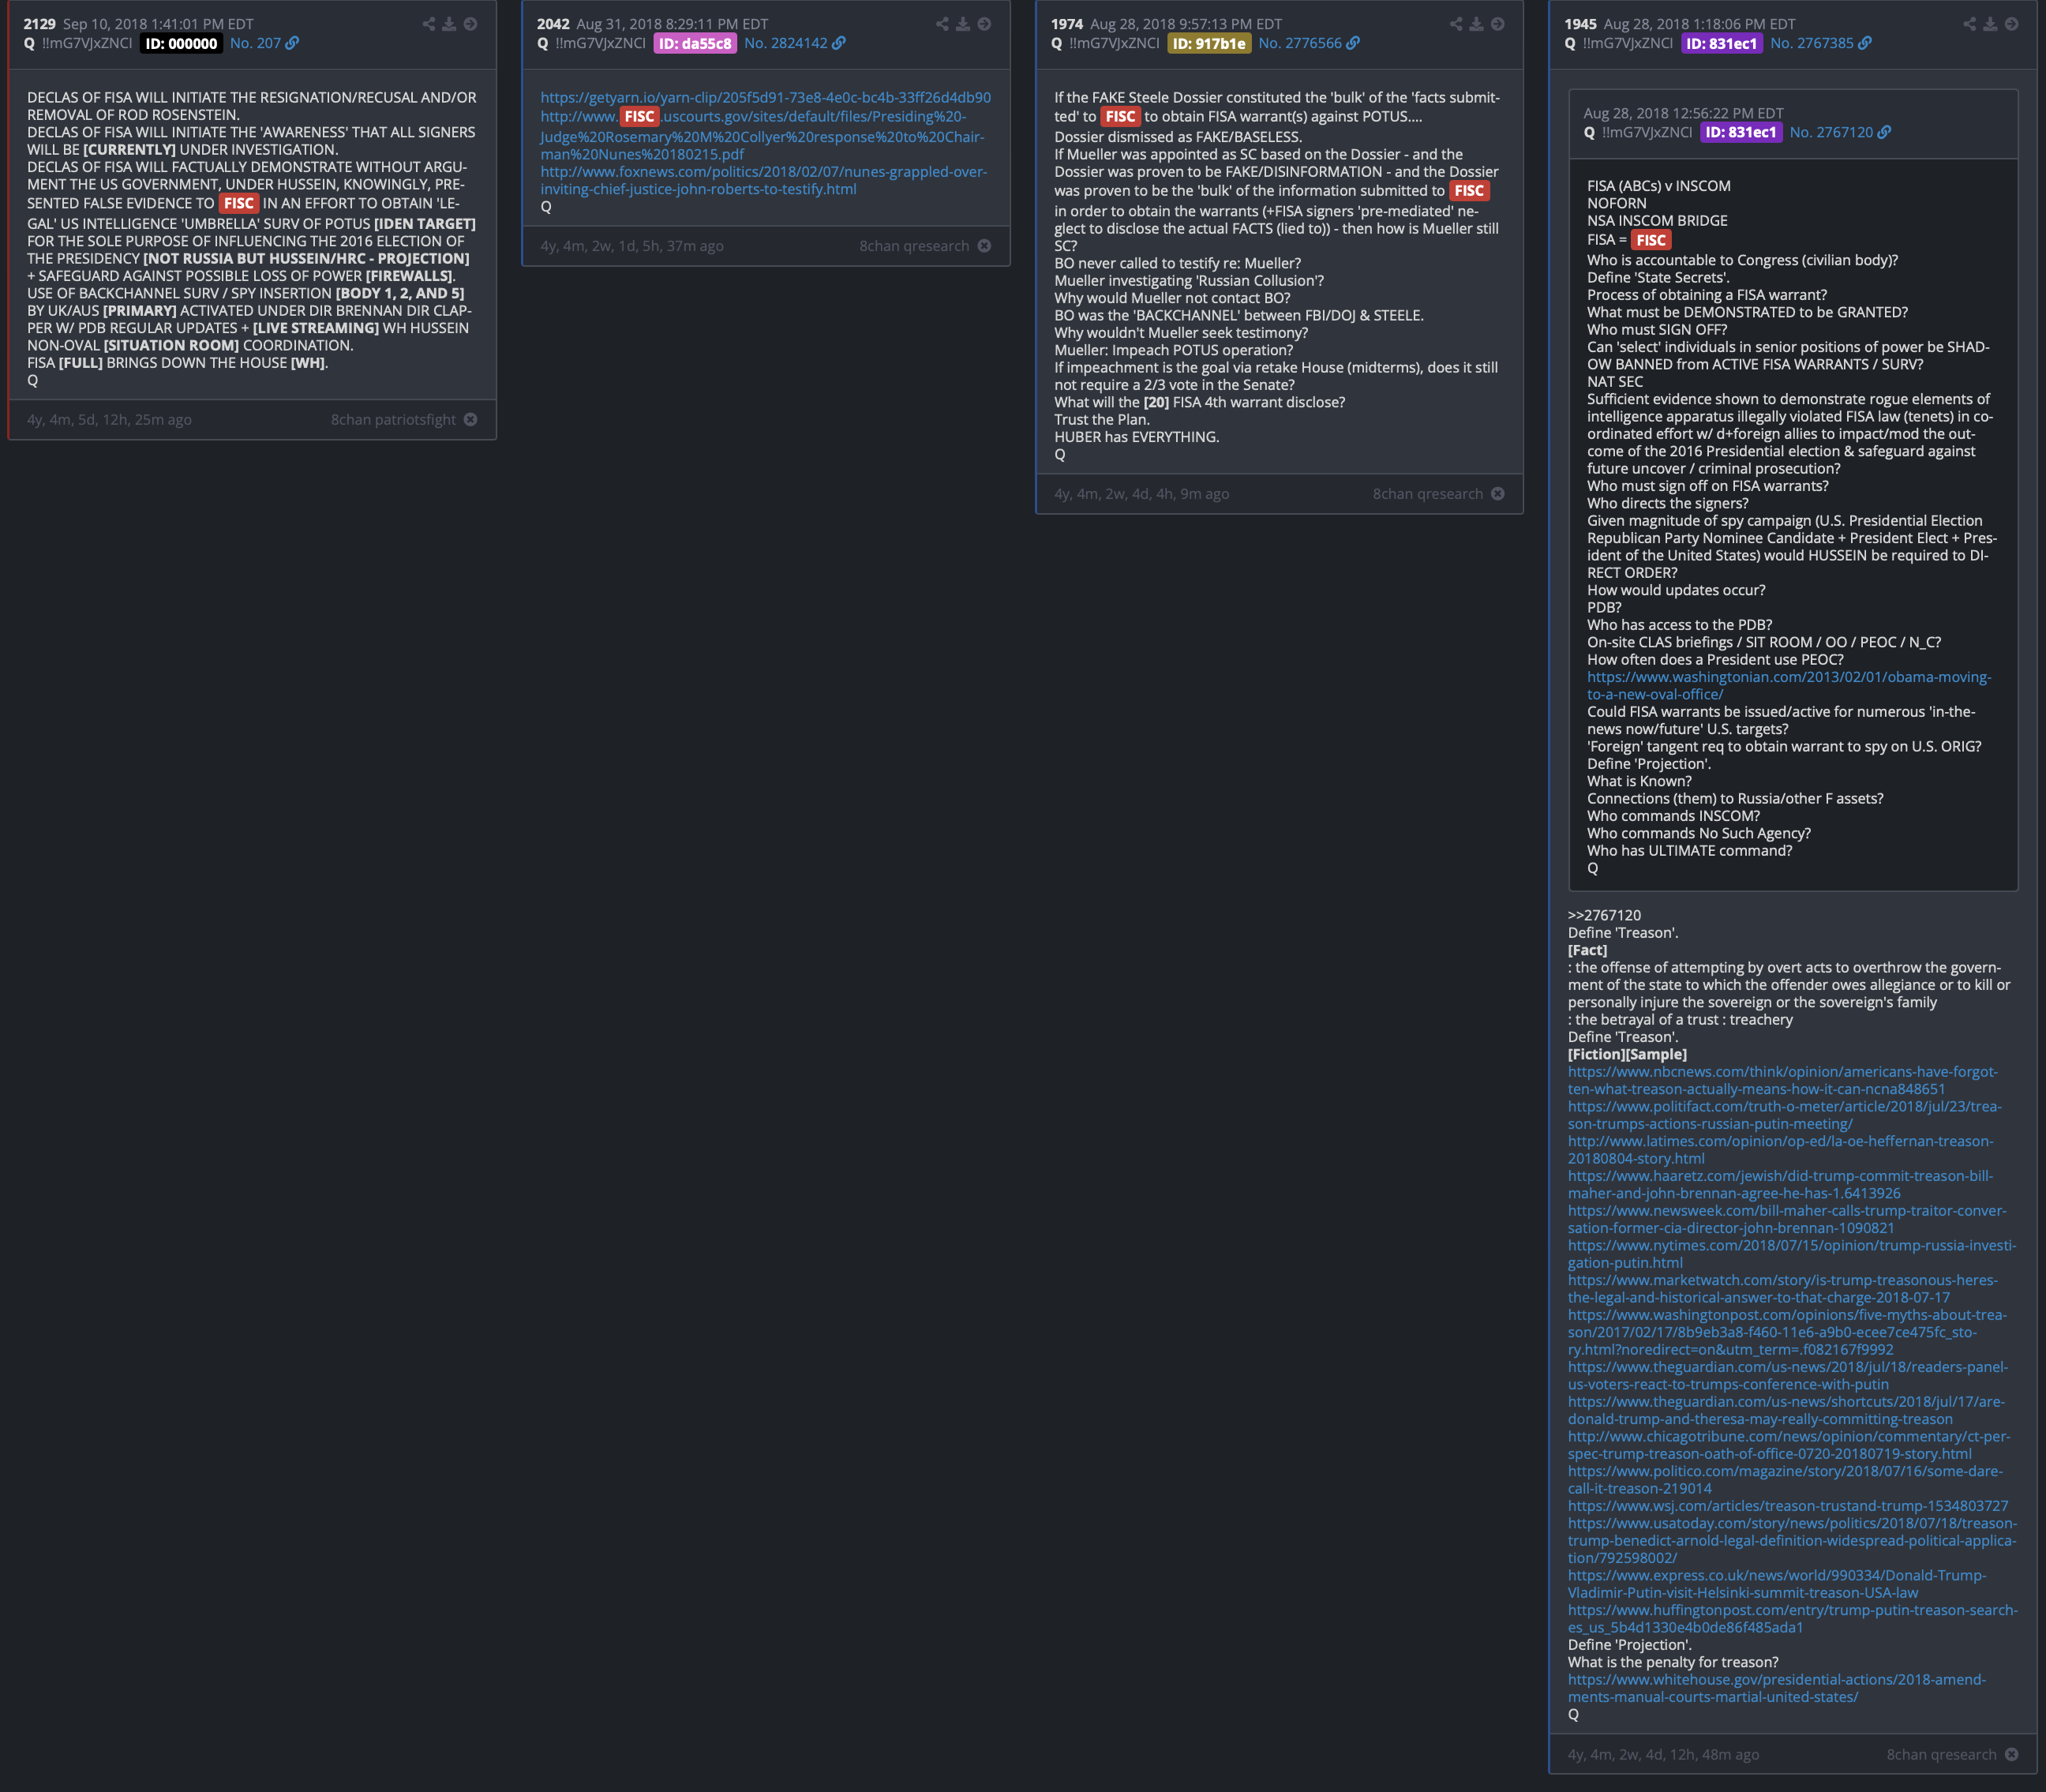Click post number 1945 heading
The image size is (2046, 1792).
1580,24
